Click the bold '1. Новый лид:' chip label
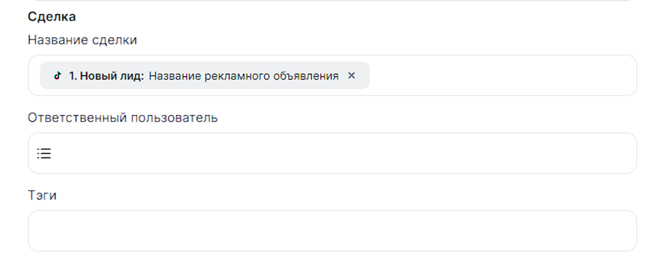 pyautogui.click(x=106, y=76)
